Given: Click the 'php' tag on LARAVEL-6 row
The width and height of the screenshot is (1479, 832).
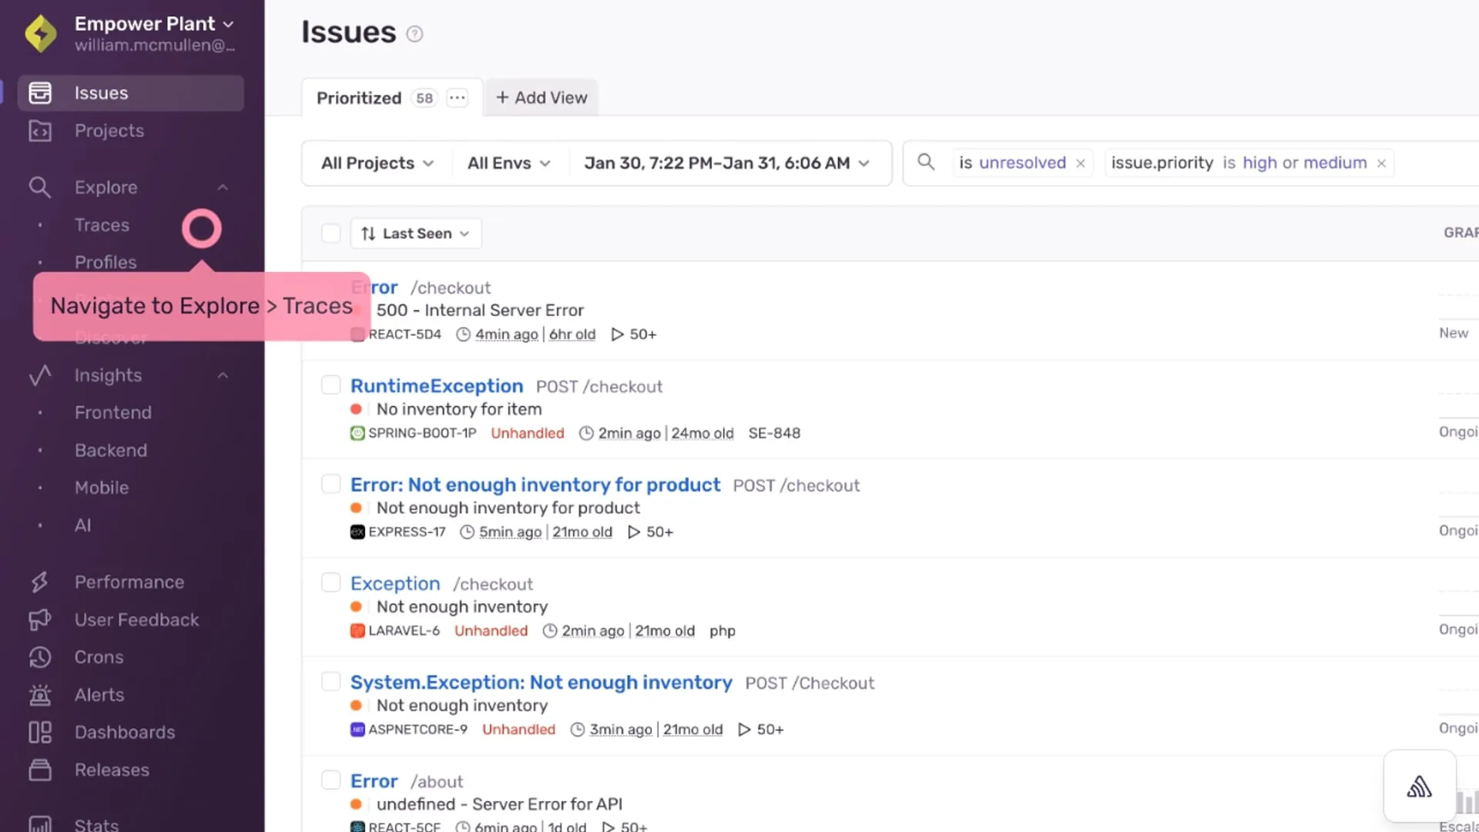Looking at the screenshot, I should pos(723,631).
